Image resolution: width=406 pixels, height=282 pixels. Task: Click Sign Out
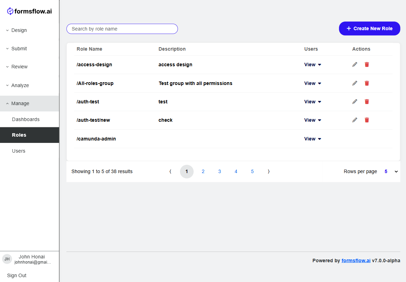[x=17, y=275]
